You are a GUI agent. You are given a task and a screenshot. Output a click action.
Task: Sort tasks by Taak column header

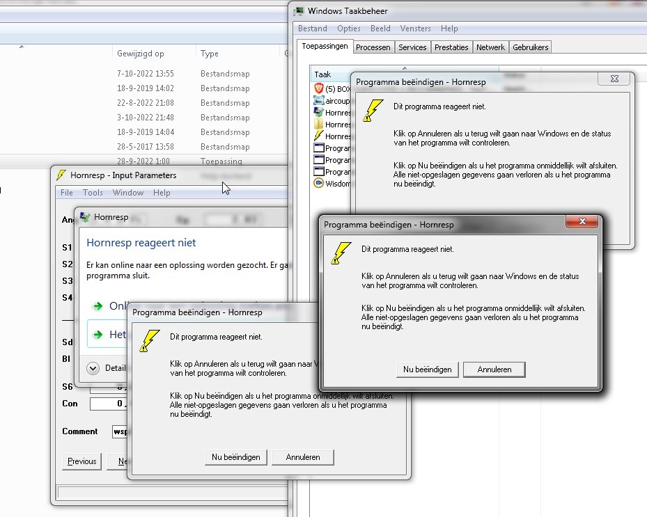[405, 74]
